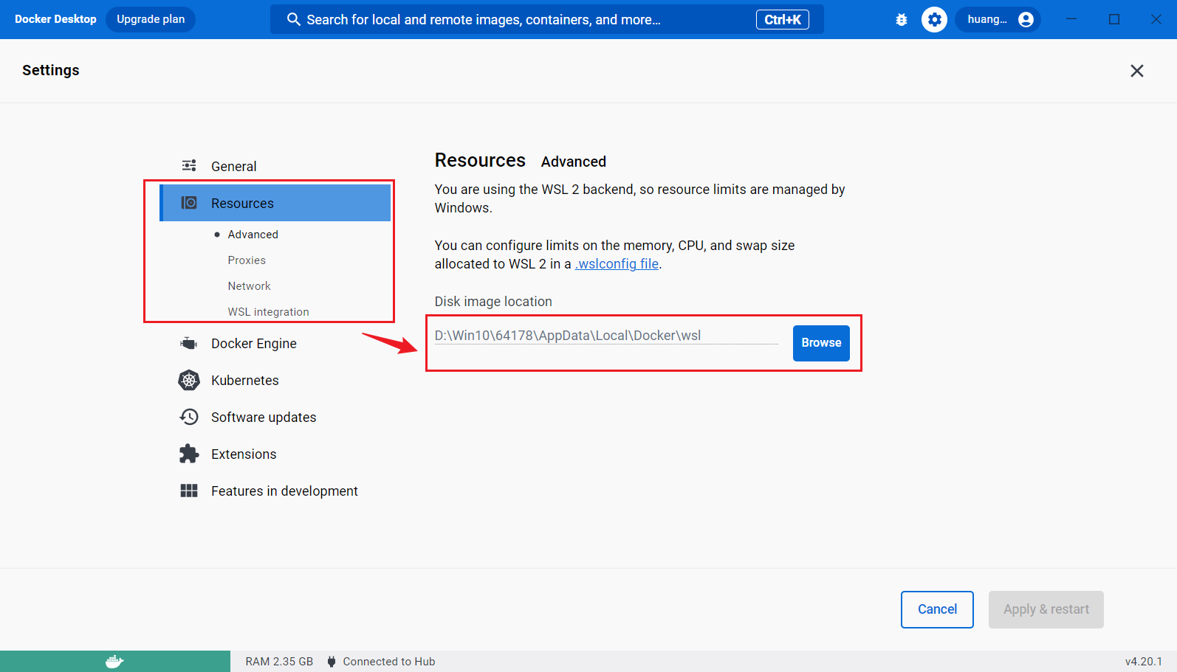Click the Resources disk icon

coord(189,203)
